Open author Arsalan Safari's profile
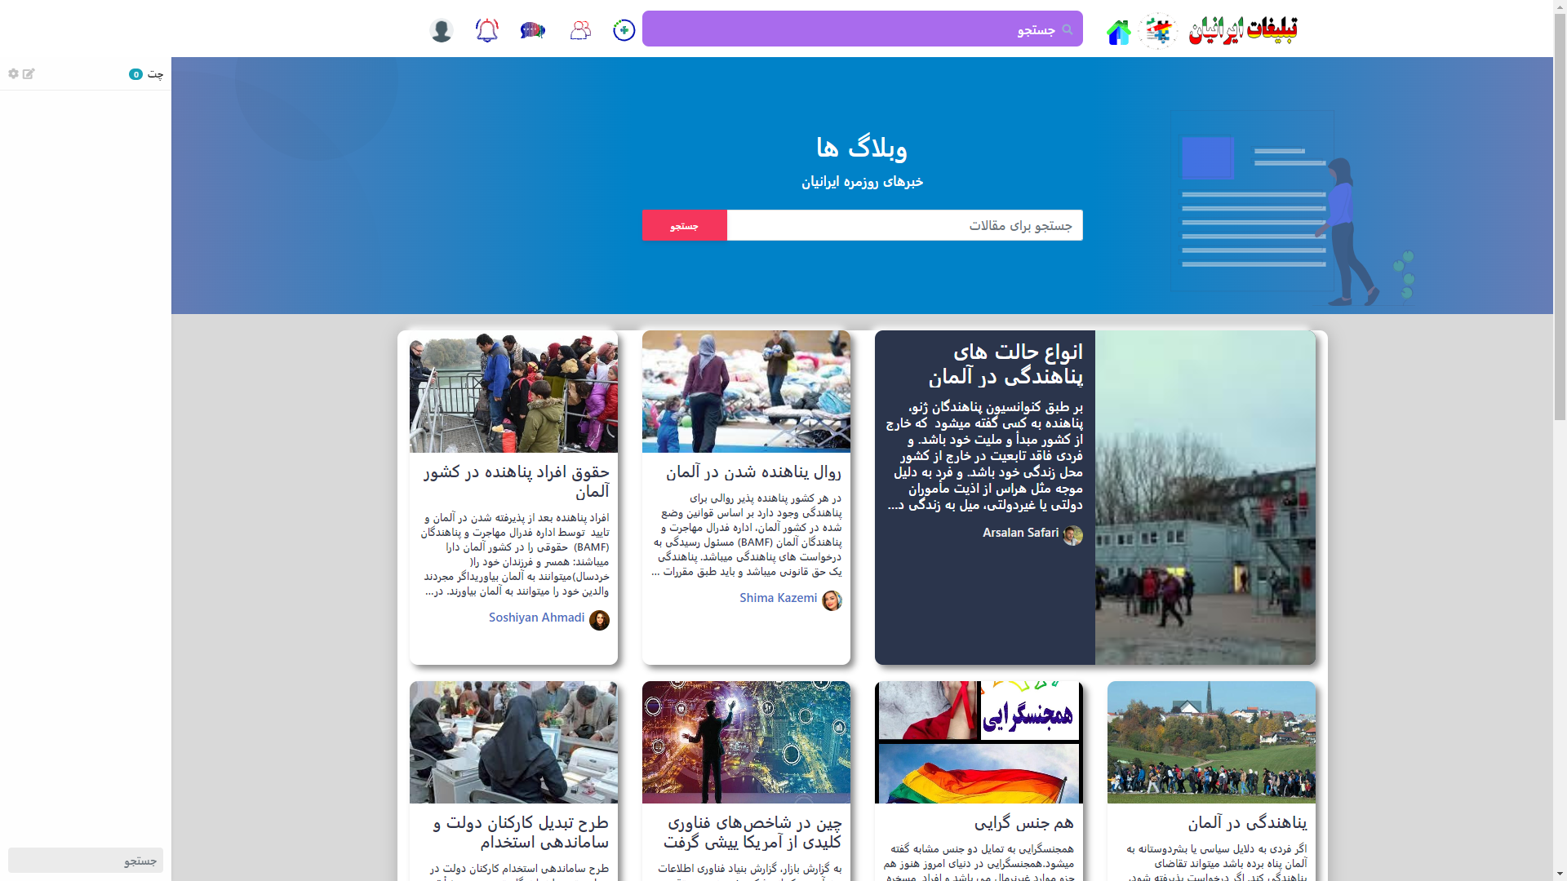 pyautogui.click(x=1020, y=533)
